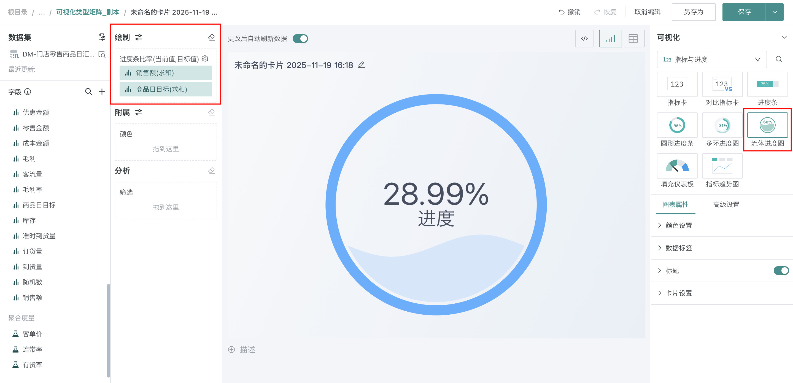Click the dataset refresh/switch icon
Viewport: 793px width, 383px height.
click(102, 37)
